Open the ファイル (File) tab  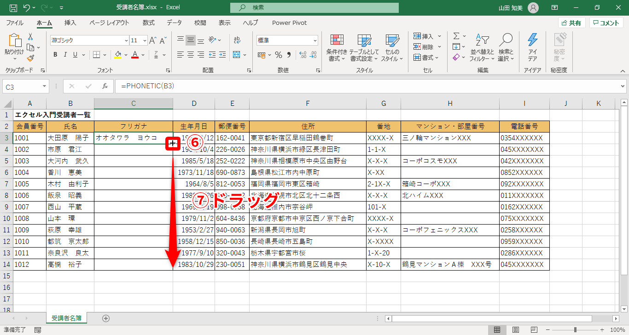point(15,23)
